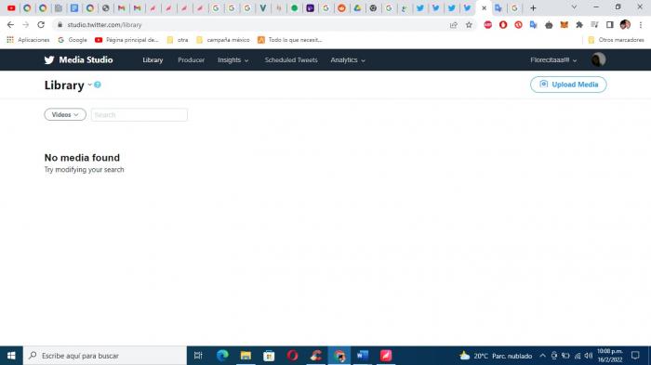Open the Google bookmark
The width and height of the screenshot is (651, 365).
coord(73,40)
